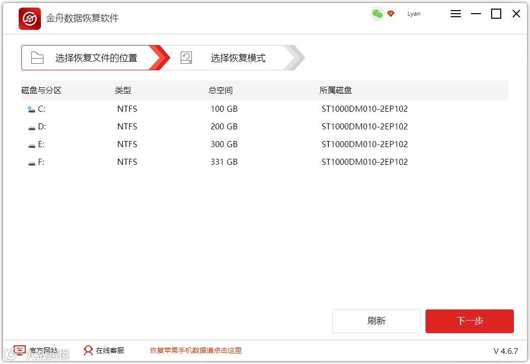
Task: Click the 官方网站 monitor icon
Action: (x=19, y=350)
